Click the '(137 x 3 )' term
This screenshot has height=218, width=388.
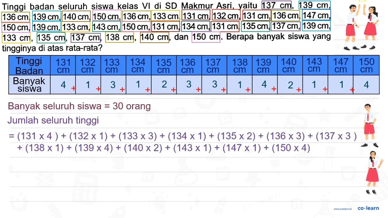(x=336, y=136)
